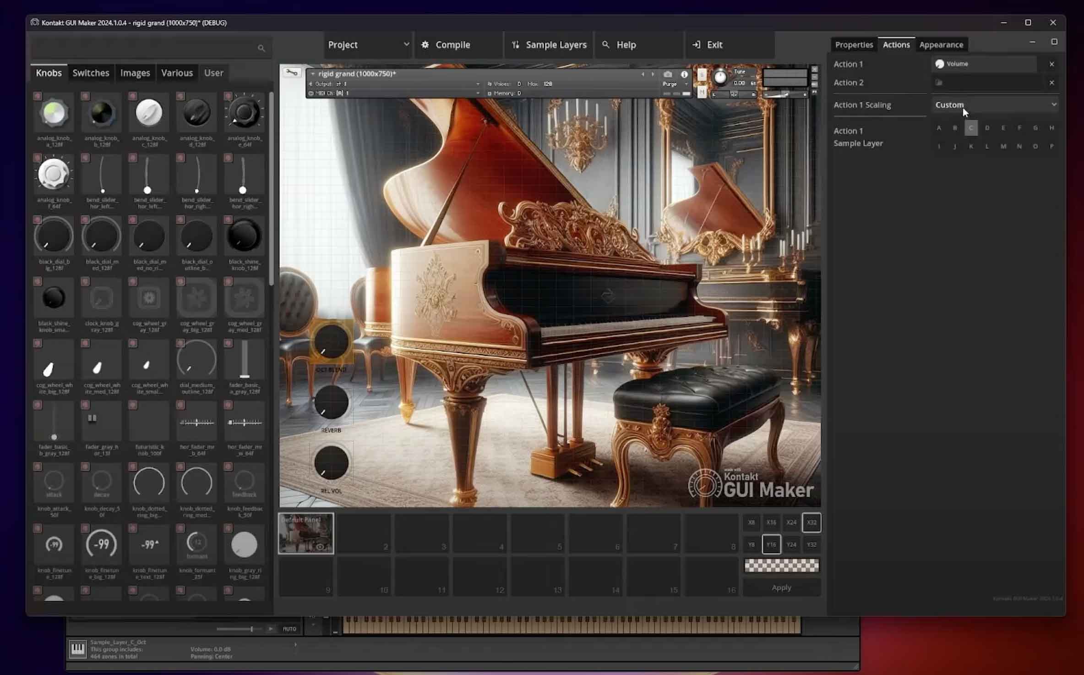Collapse the rigid grand instrument header arrow
Image resolution: width=1084 pixels, height=675 pixels.
(313, 74)
